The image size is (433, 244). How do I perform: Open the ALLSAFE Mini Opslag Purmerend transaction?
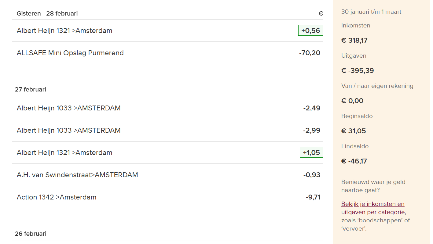click(70, 53)
